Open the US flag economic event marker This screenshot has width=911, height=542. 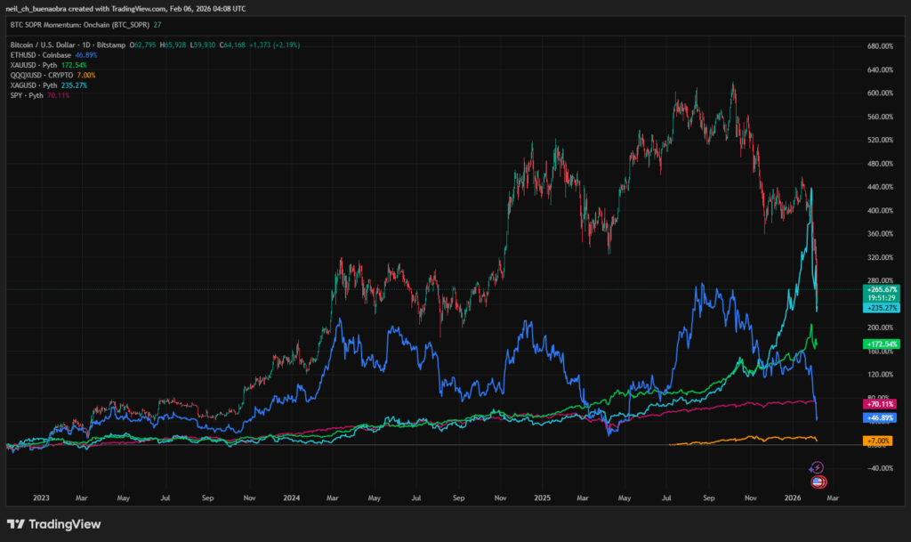pos(818,481)
